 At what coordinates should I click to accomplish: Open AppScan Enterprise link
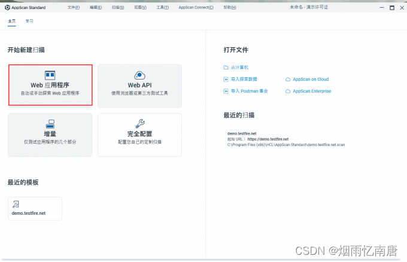312,91
